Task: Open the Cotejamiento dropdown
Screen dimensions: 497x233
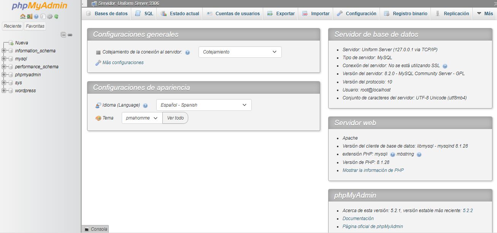Action: (x=240, y=52)
